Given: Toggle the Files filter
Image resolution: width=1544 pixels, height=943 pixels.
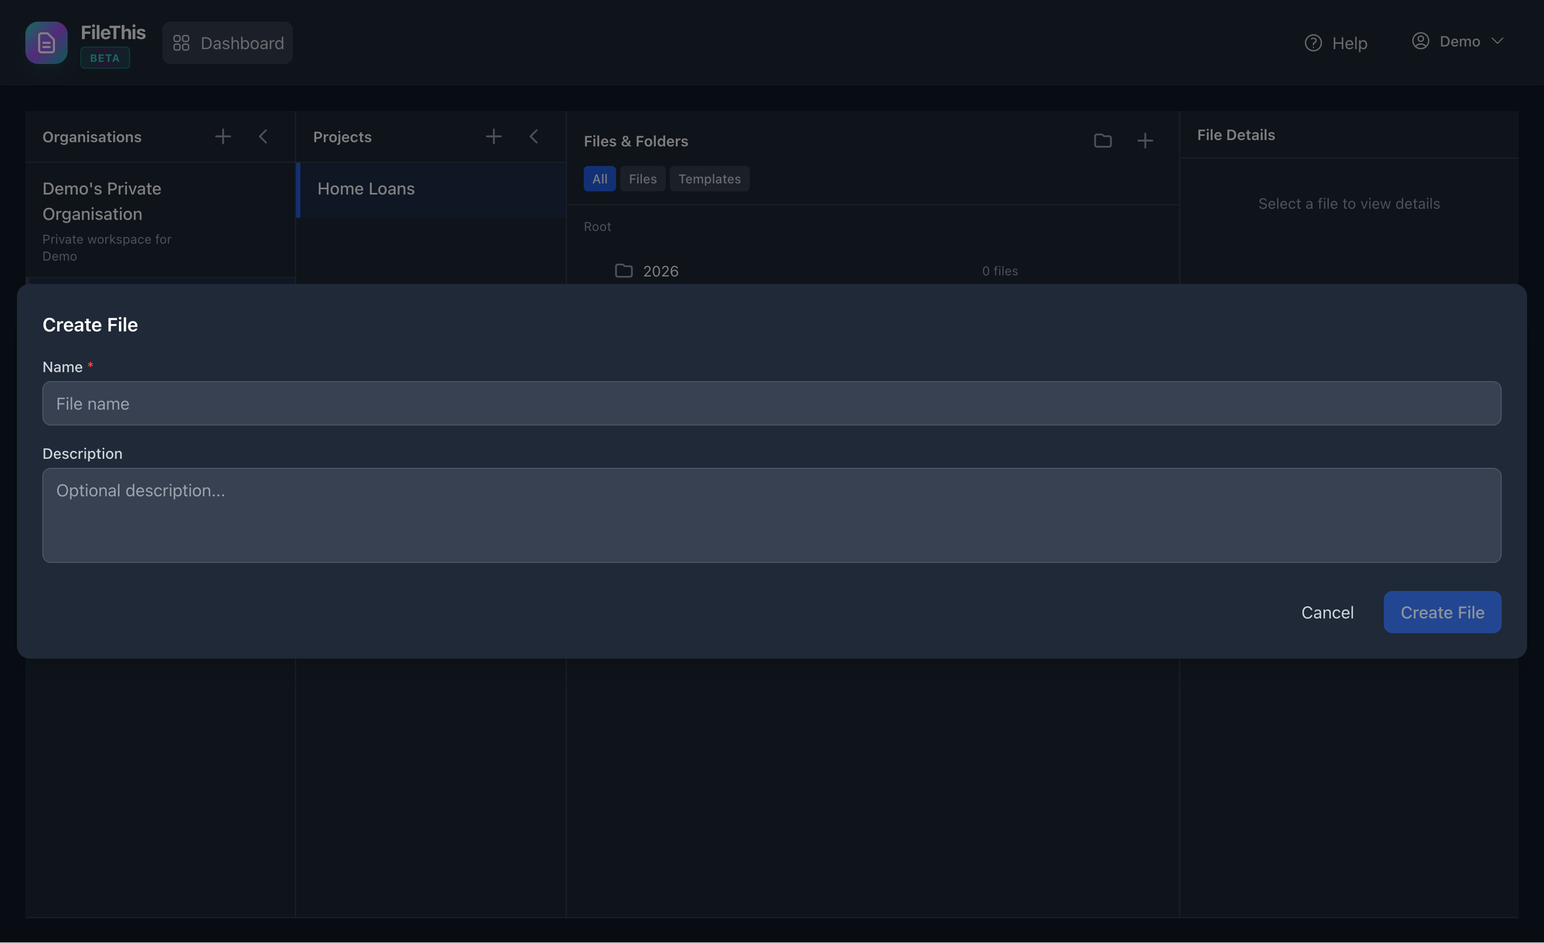Looking at the screenshot, I should tap(642, 179).
